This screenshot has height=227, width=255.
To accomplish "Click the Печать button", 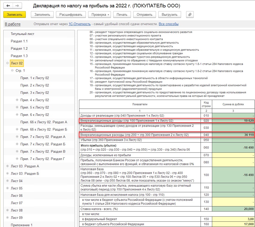I will pos(122,14).
